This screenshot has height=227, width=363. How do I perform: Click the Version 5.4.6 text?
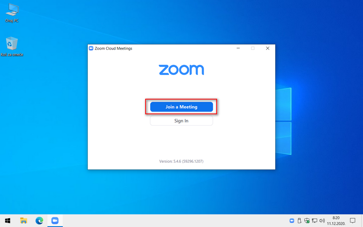point(181,161)
